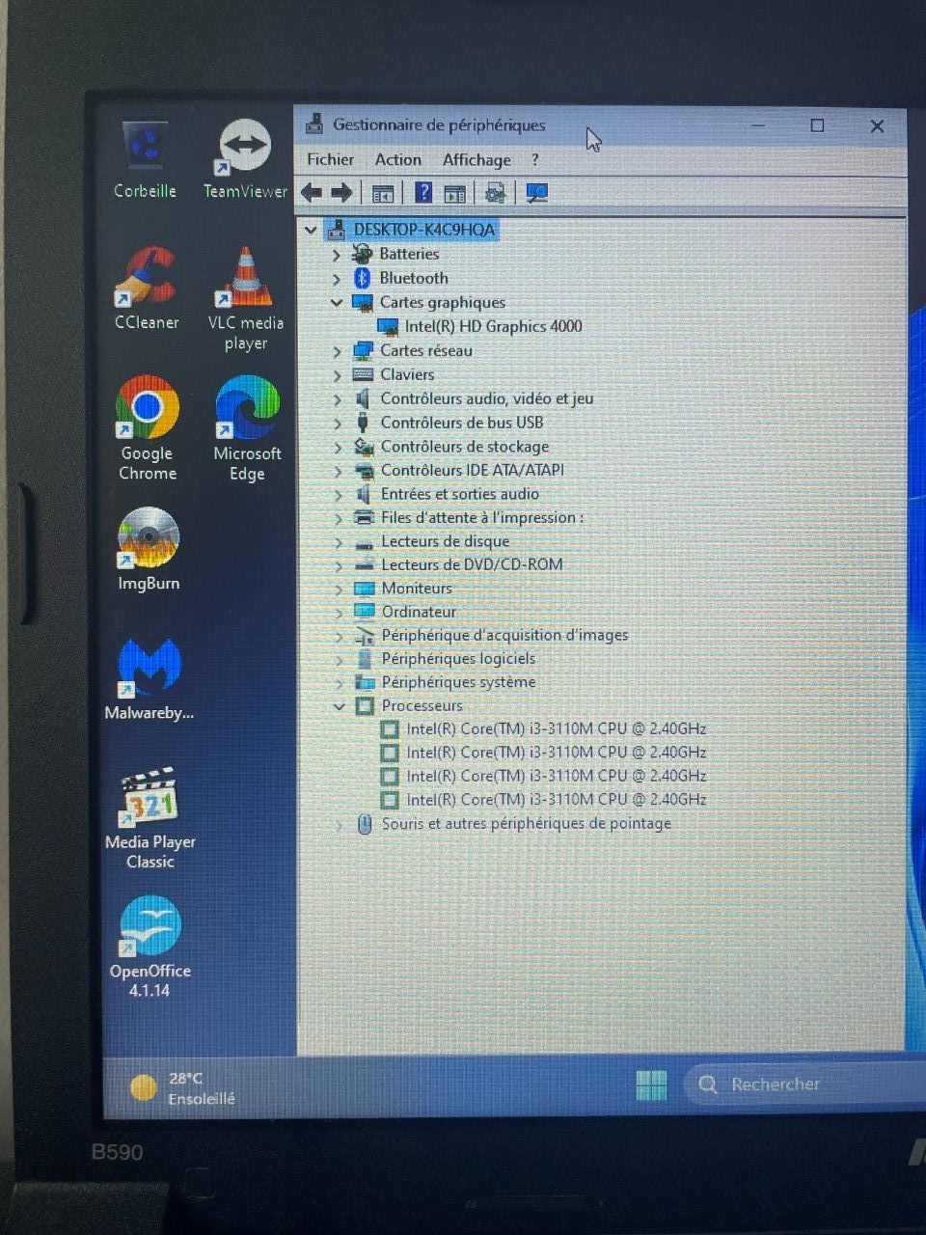Screen dimensions: 926x1235
Task: Collapse the DESKTOP-K4C9HQA root node chevron
Action: pos(311,230)
